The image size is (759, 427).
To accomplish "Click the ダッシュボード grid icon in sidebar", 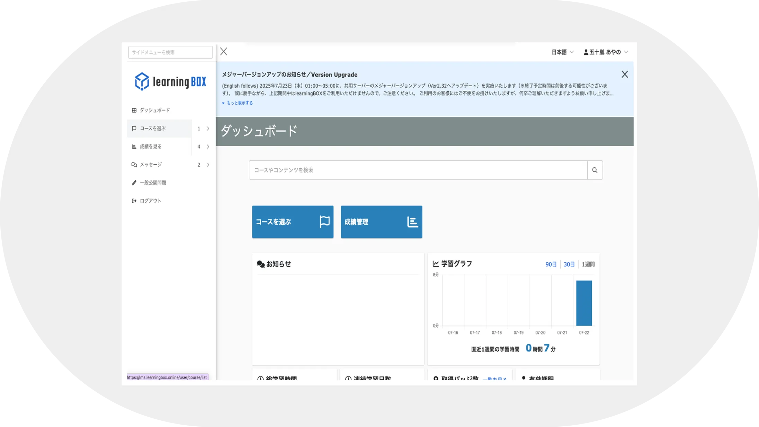I will (x=134, y=110).
